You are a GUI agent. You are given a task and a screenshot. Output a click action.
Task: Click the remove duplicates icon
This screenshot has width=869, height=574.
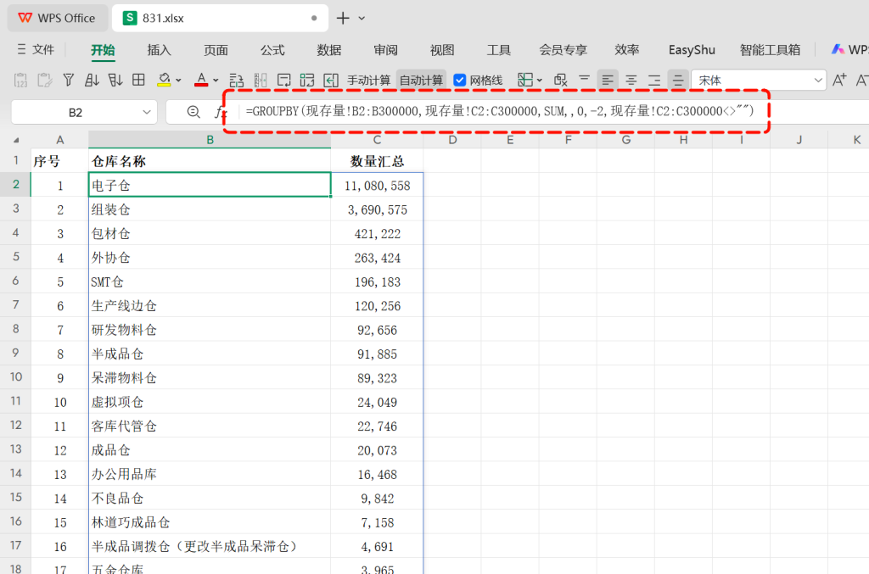tap(561, 81)
